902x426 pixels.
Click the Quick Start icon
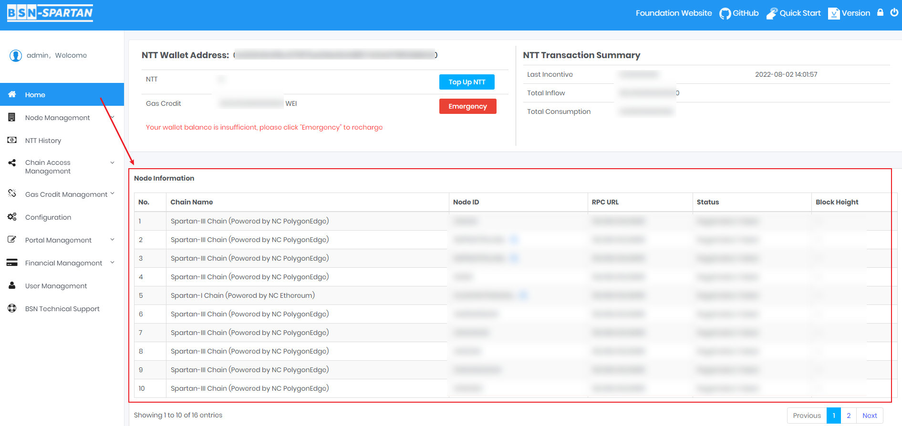(x=772, y=13)
